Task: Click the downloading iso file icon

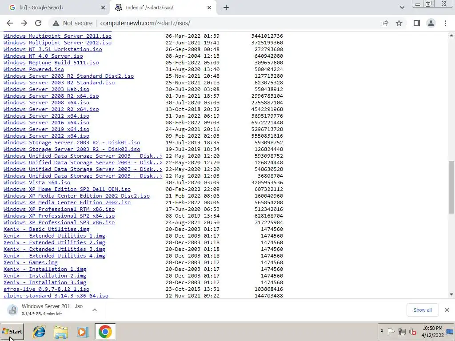Action: point(12,309)
